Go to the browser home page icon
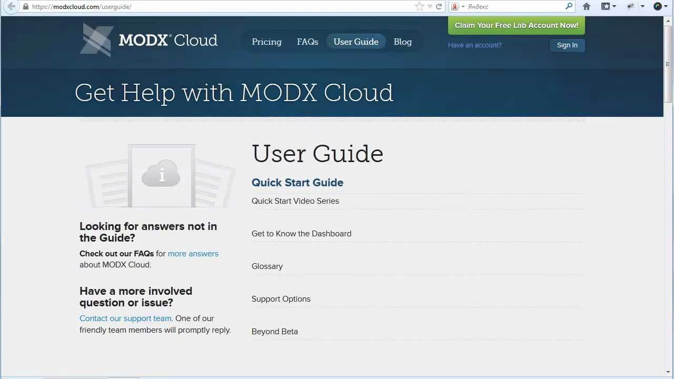Image resolution: width=674 pixels, height=379 pixels. click(587, 7)
